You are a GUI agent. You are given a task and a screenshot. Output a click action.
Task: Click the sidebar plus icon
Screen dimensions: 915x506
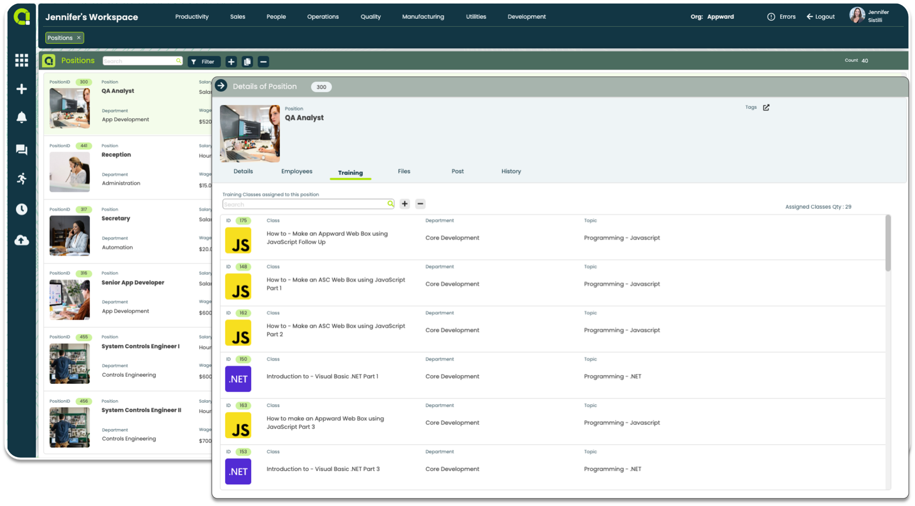tap(22, 89)
